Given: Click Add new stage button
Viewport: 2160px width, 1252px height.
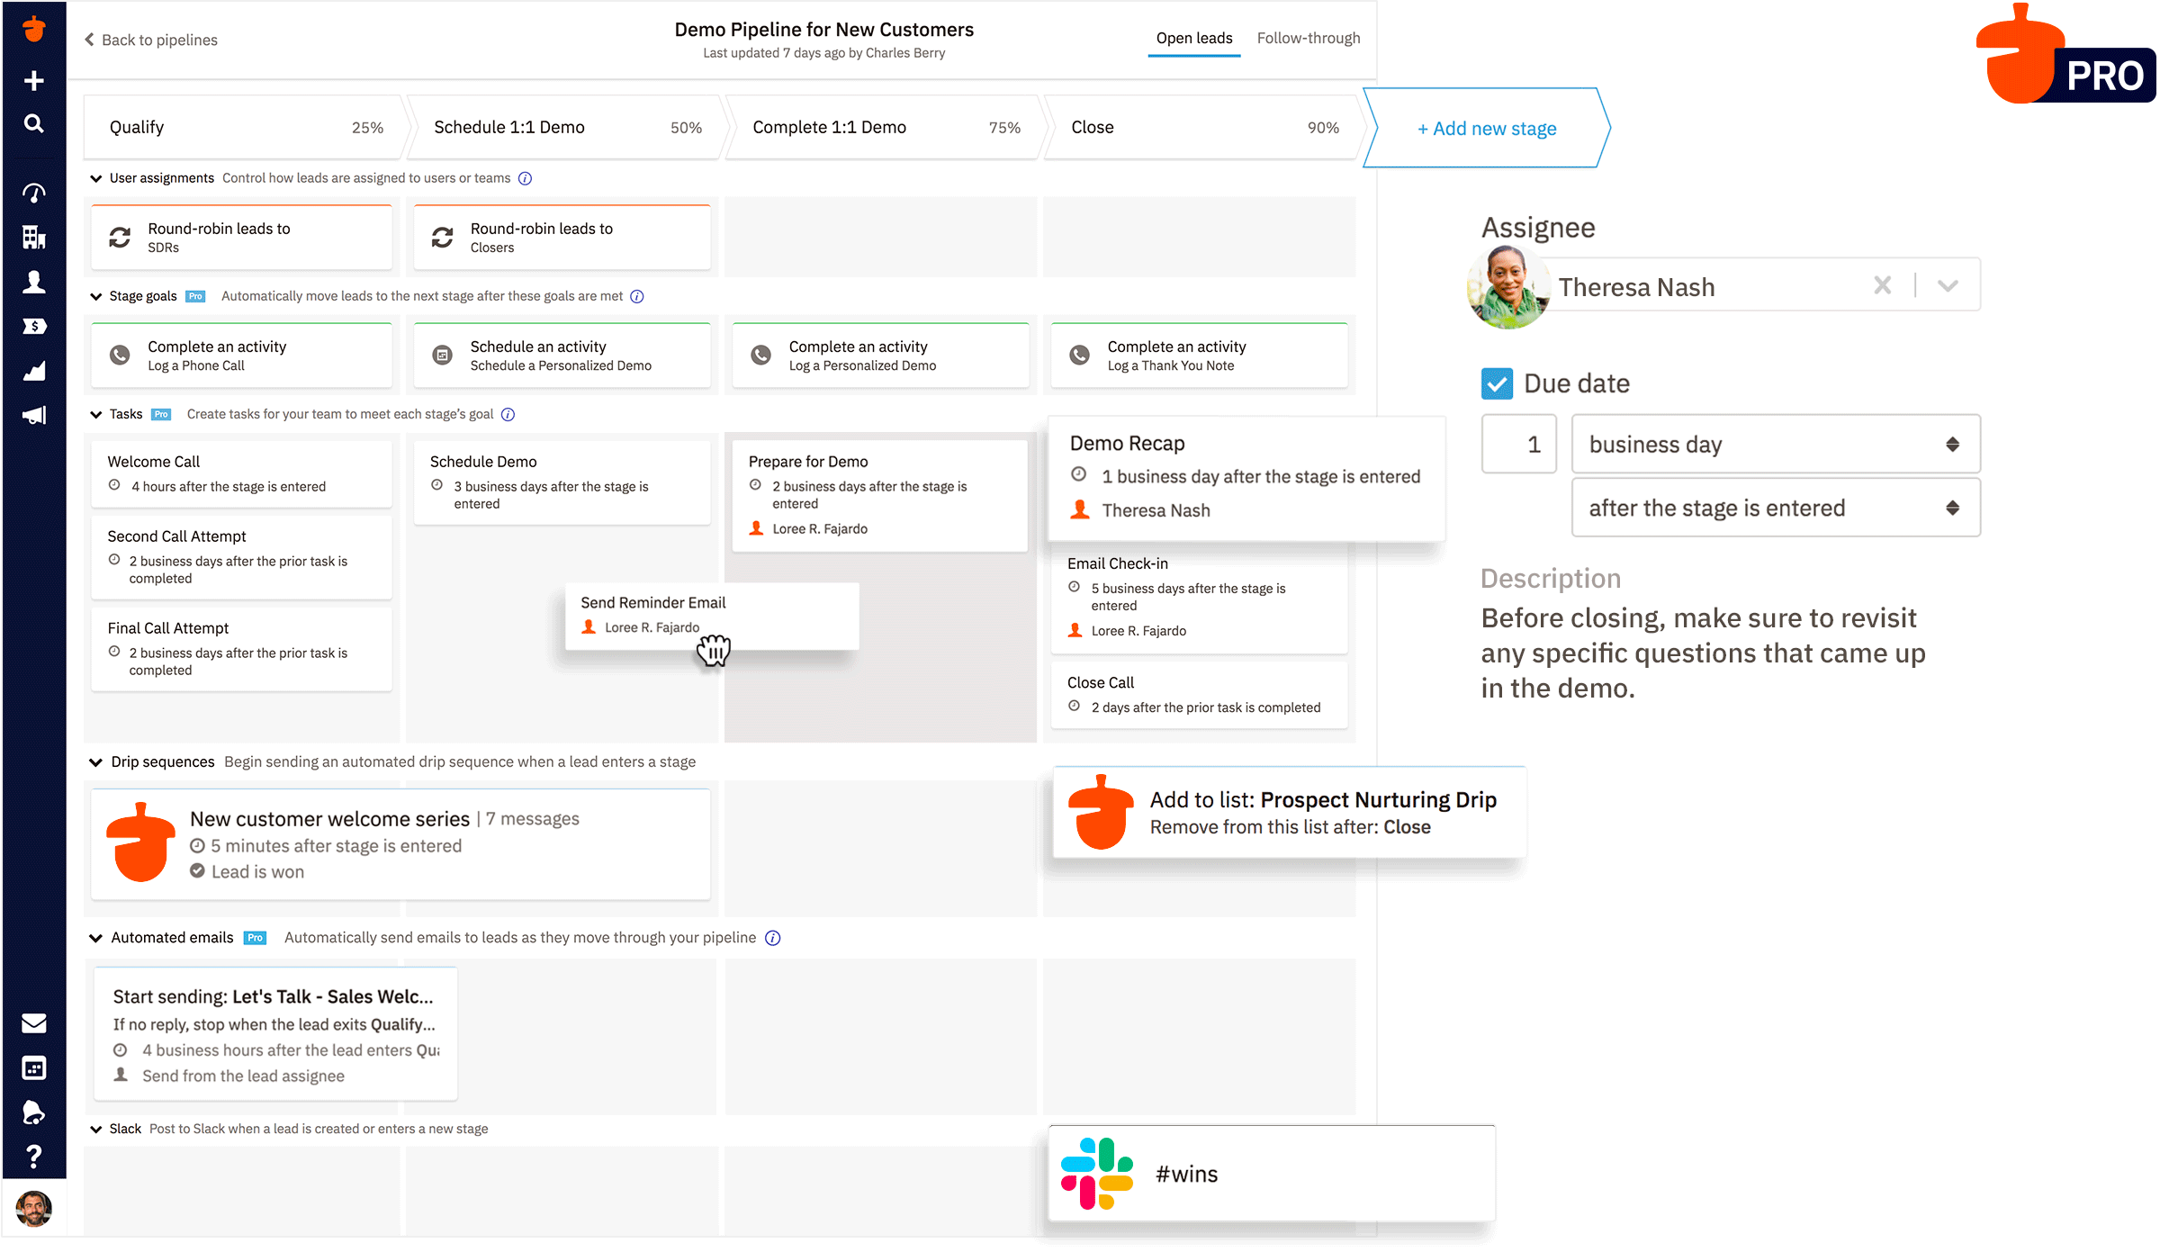Looking at the screenshot, I should pyautogui.click(x=1484, y=127).
